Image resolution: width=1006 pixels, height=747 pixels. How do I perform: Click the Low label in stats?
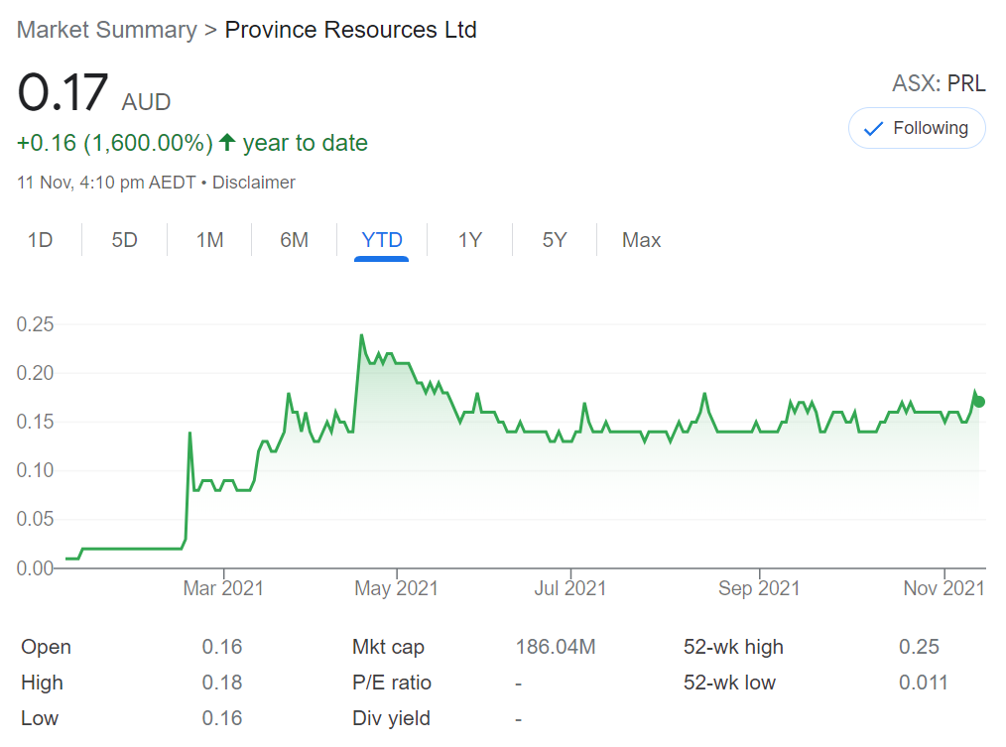(x=40, y=719)
